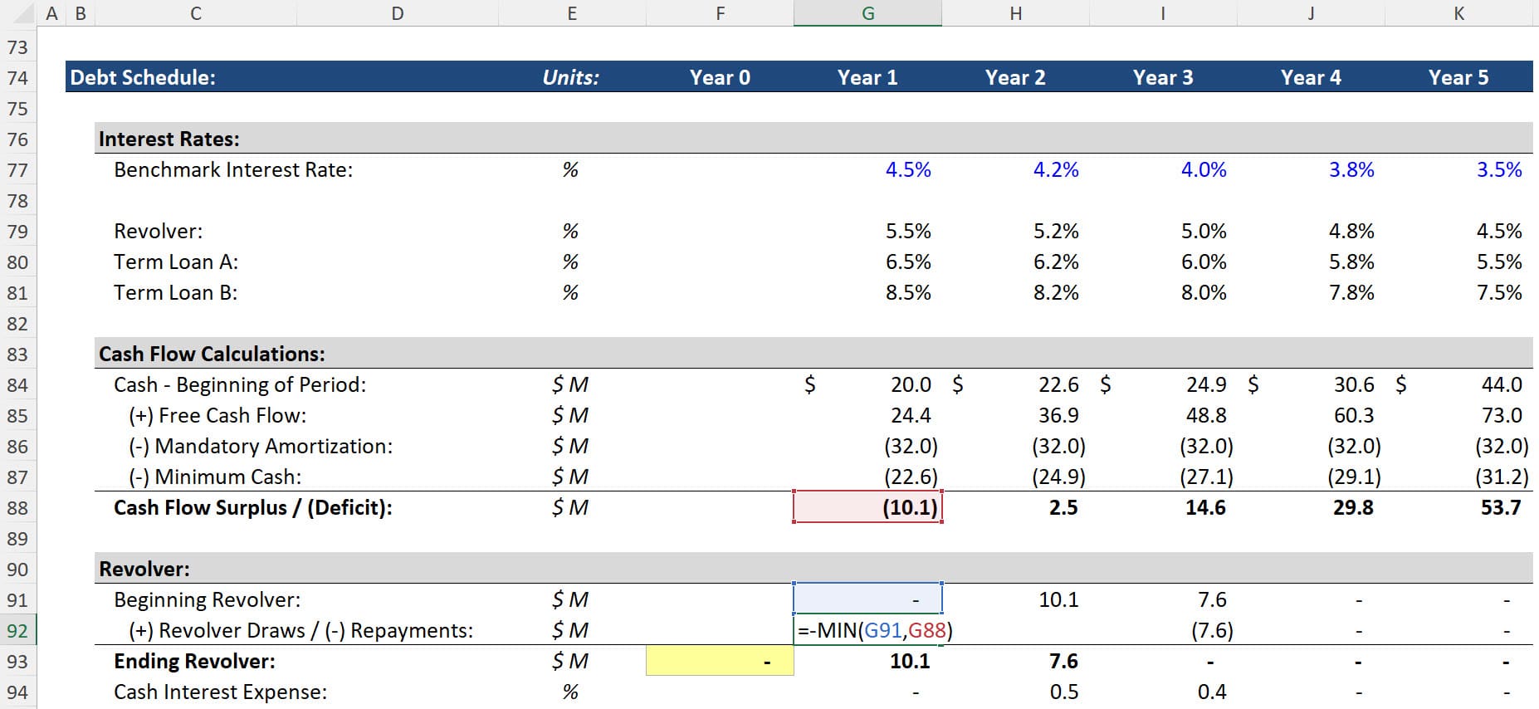The image size is (1539, 709).
Task: Select column G header
Action: point(867,13)
